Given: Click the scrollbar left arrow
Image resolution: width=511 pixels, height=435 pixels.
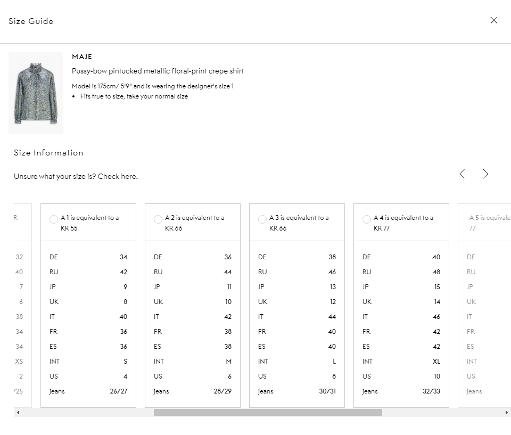Looking at the screenshot, I should (x=18, y=413).
